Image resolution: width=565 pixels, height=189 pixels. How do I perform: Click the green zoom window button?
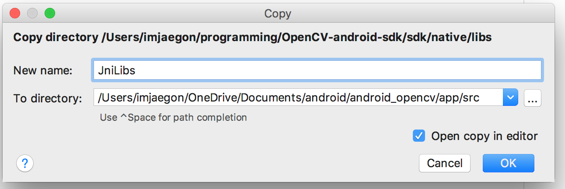50,13
